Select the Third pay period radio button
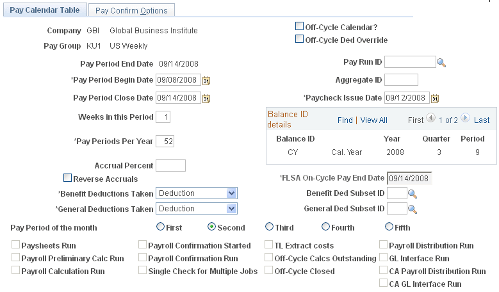Screen dimensions: 499x292 click(x=269, y=227)
